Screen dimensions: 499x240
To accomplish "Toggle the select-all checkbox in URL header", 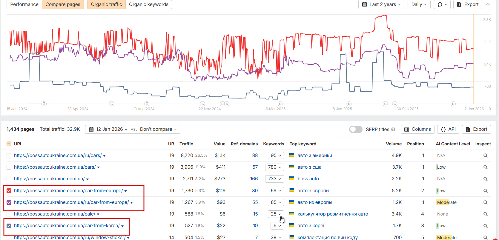I will click(x=9, y=144).
